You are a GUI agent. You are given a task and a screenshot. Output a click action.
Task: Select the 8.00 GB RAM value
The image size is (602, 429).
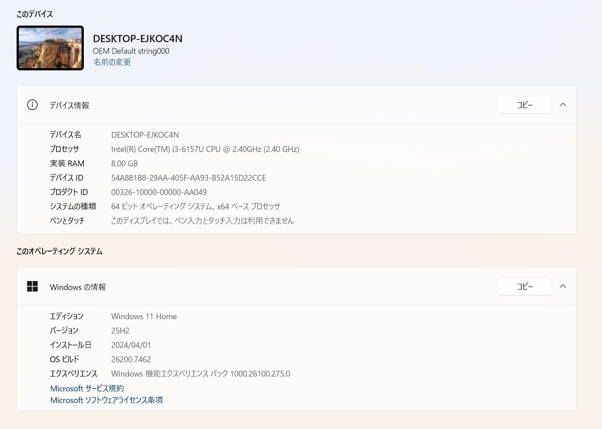(x=124, y=164)
